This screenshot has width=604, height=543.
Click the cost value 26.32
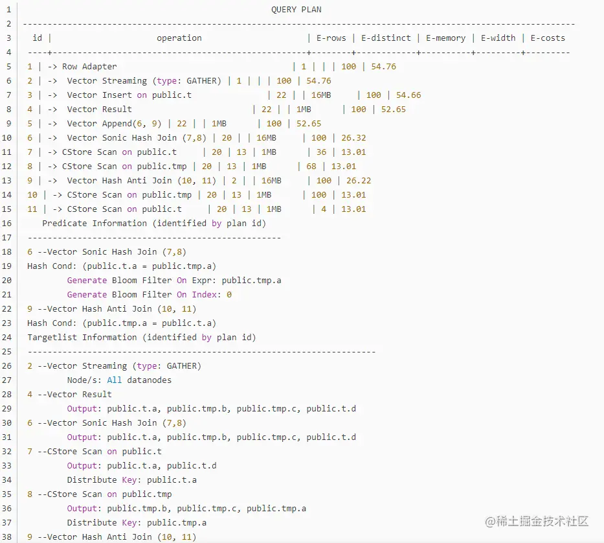coord(353,138)
